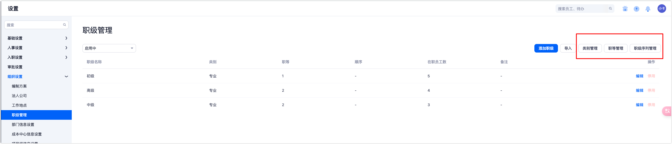The width and height of the screenshot is (672, 144).
Task: Go to 审批设置 in the sidebar
Action: 15,67
